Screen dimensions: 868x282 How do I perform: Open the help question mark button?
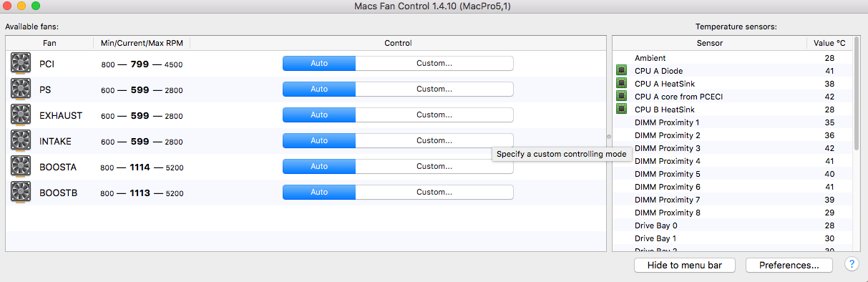pyautogui.click(x=852, y=265)
